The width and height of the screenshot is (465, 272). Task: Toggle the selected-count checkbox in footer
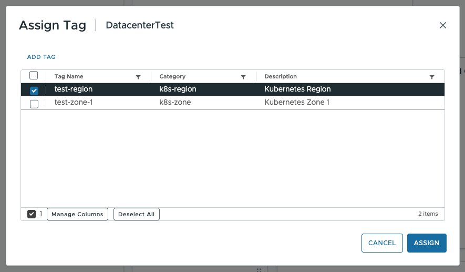click(x=32, y=214)
